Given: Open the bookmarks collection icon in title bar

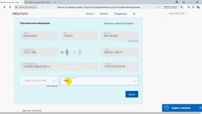Looking at the screenshot, I should pos(177,2).
